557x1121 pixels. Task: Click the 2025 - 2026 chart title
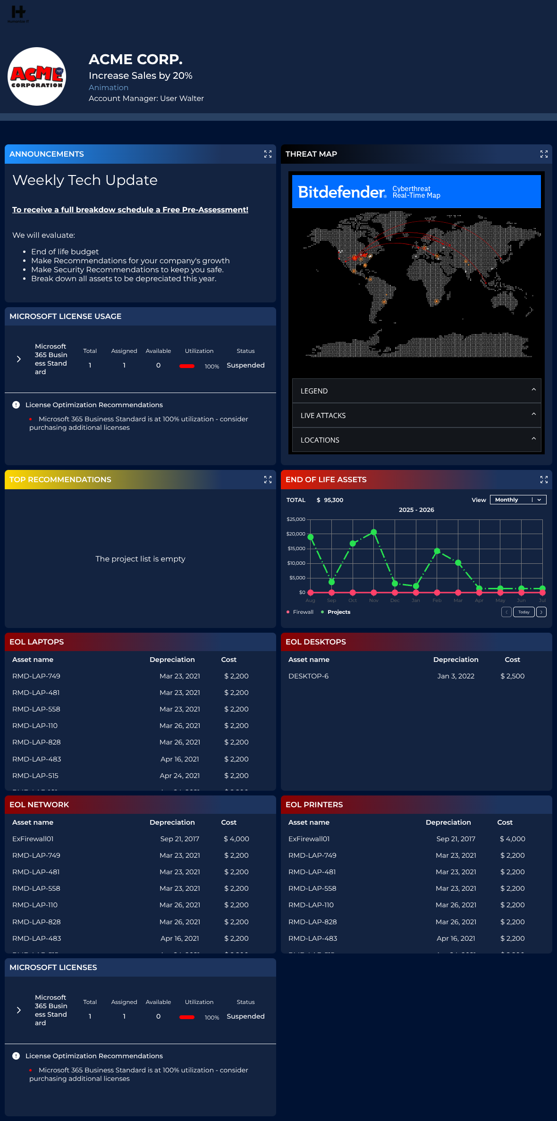[416, 510]
